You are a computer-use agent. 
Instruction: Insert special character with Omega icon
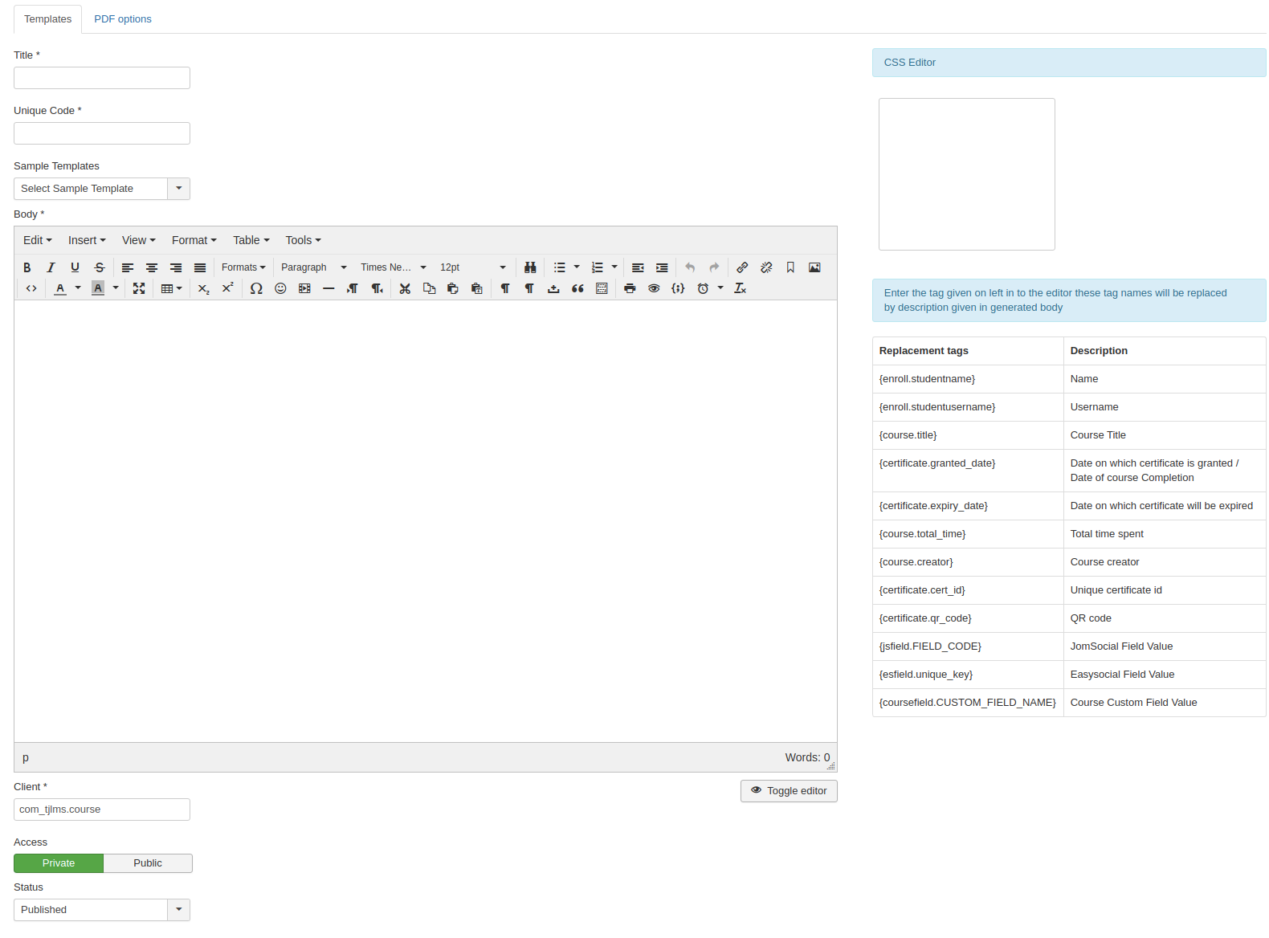click(x=256, y=288)
